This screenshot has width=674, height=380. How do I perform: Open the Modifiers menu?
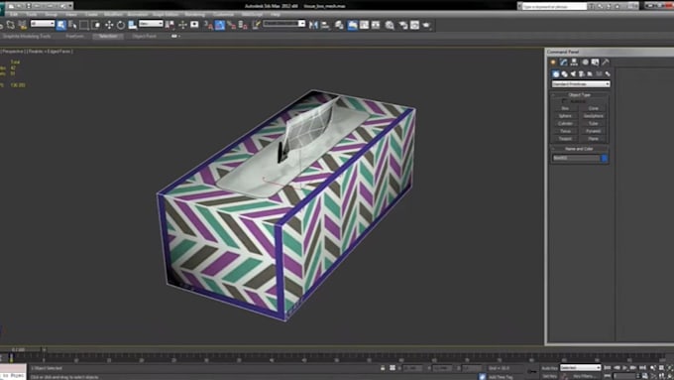click(x=113, y=14)
